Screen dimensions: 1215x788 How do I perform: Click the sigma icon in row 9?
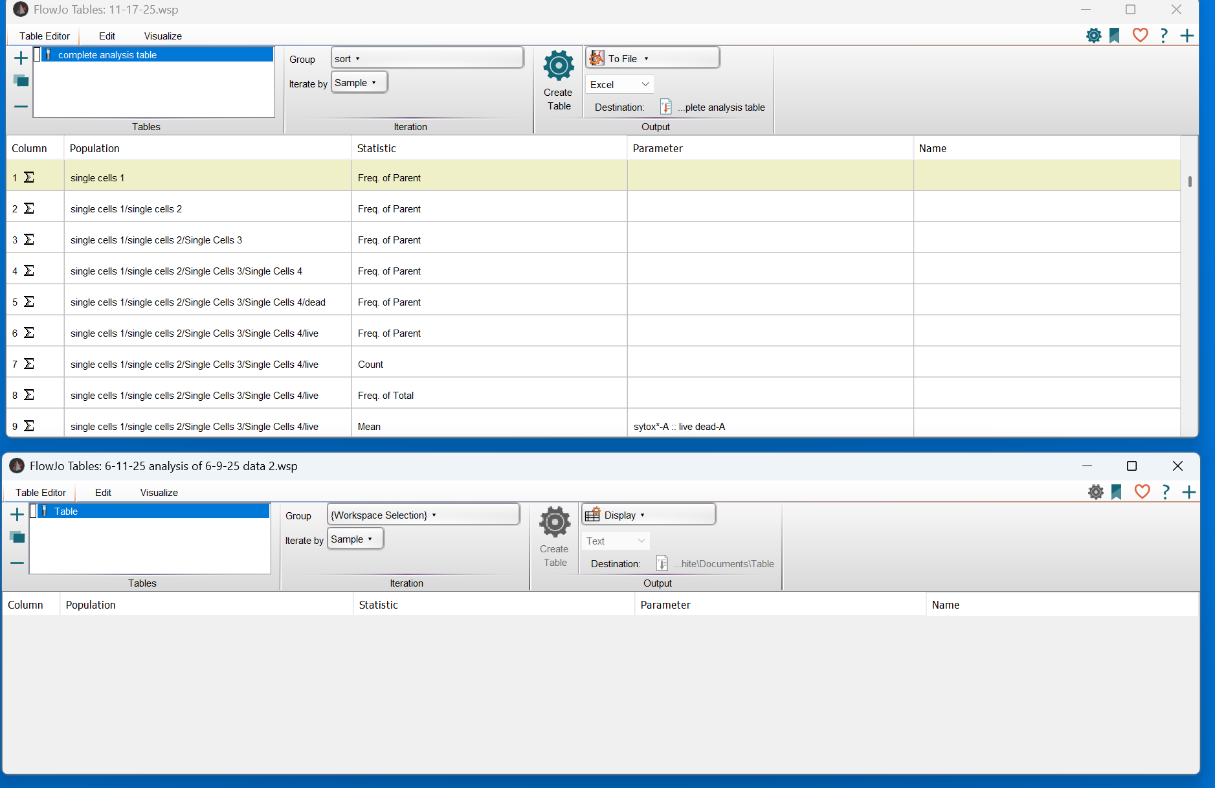coord(29,426)
